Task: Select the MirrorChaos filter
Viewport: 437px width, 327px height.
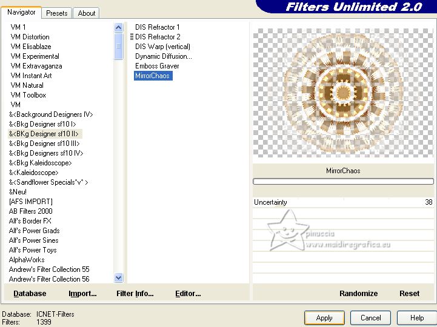Action: point(153,76)
